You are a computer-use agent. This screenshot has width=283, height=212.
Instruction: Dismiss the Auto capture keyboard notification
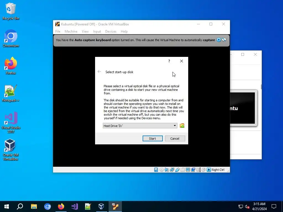click(x=219, y=40)
